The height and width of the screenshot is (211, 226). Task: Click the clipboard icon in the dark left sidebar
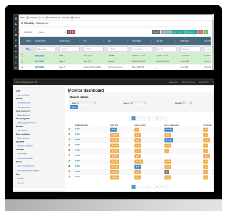(x=16, y=46)
